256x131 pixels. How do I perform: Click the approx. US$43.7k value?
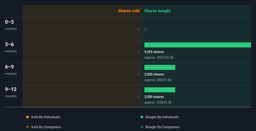(x=158, y=102)
